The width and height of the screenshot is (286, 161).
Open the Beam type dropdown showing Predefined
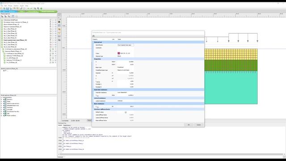pos(126,68)
